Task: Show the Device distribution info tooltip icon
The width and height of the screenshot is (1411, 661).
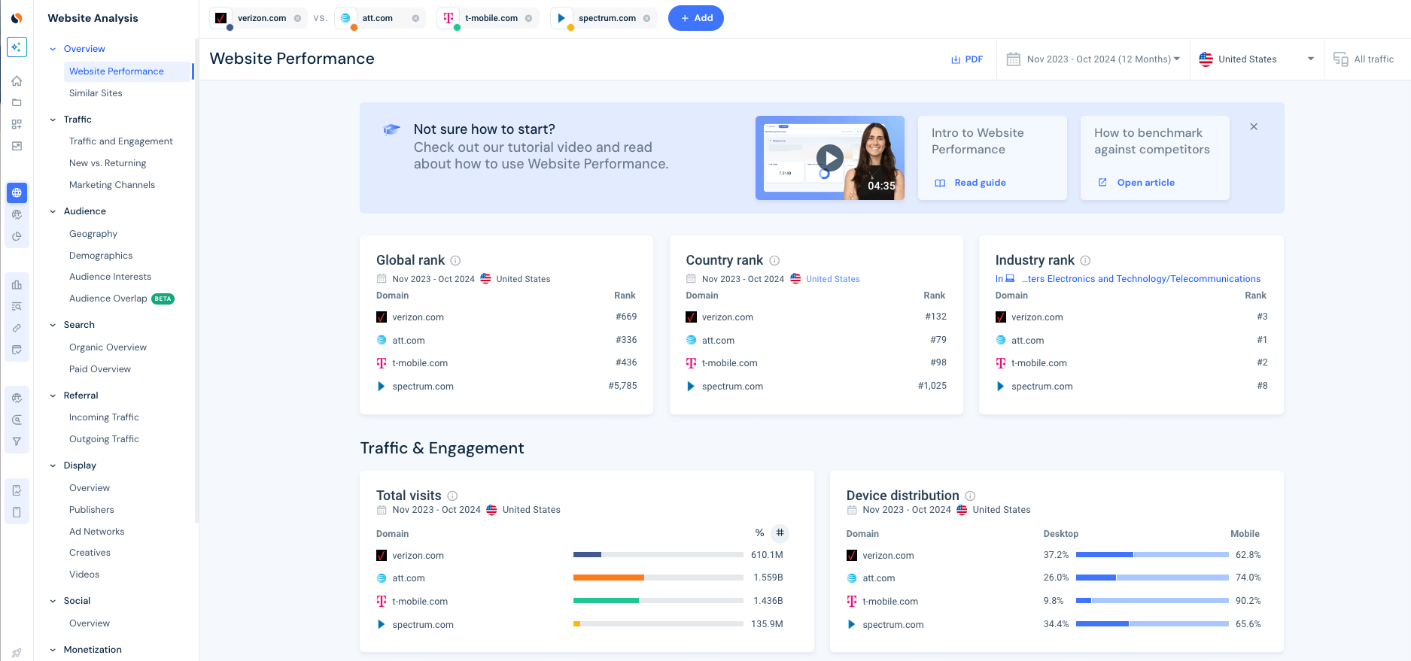Action: [970, 496]
